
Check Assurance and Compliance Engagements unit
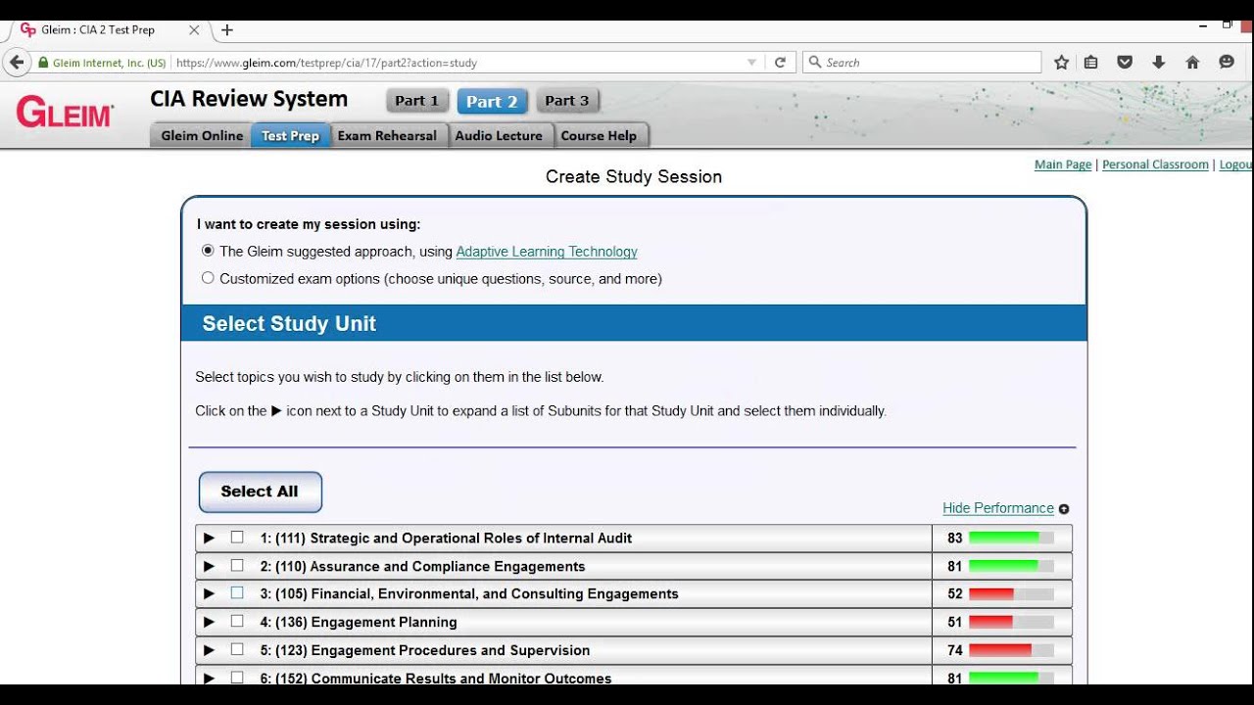coord(237,566)
